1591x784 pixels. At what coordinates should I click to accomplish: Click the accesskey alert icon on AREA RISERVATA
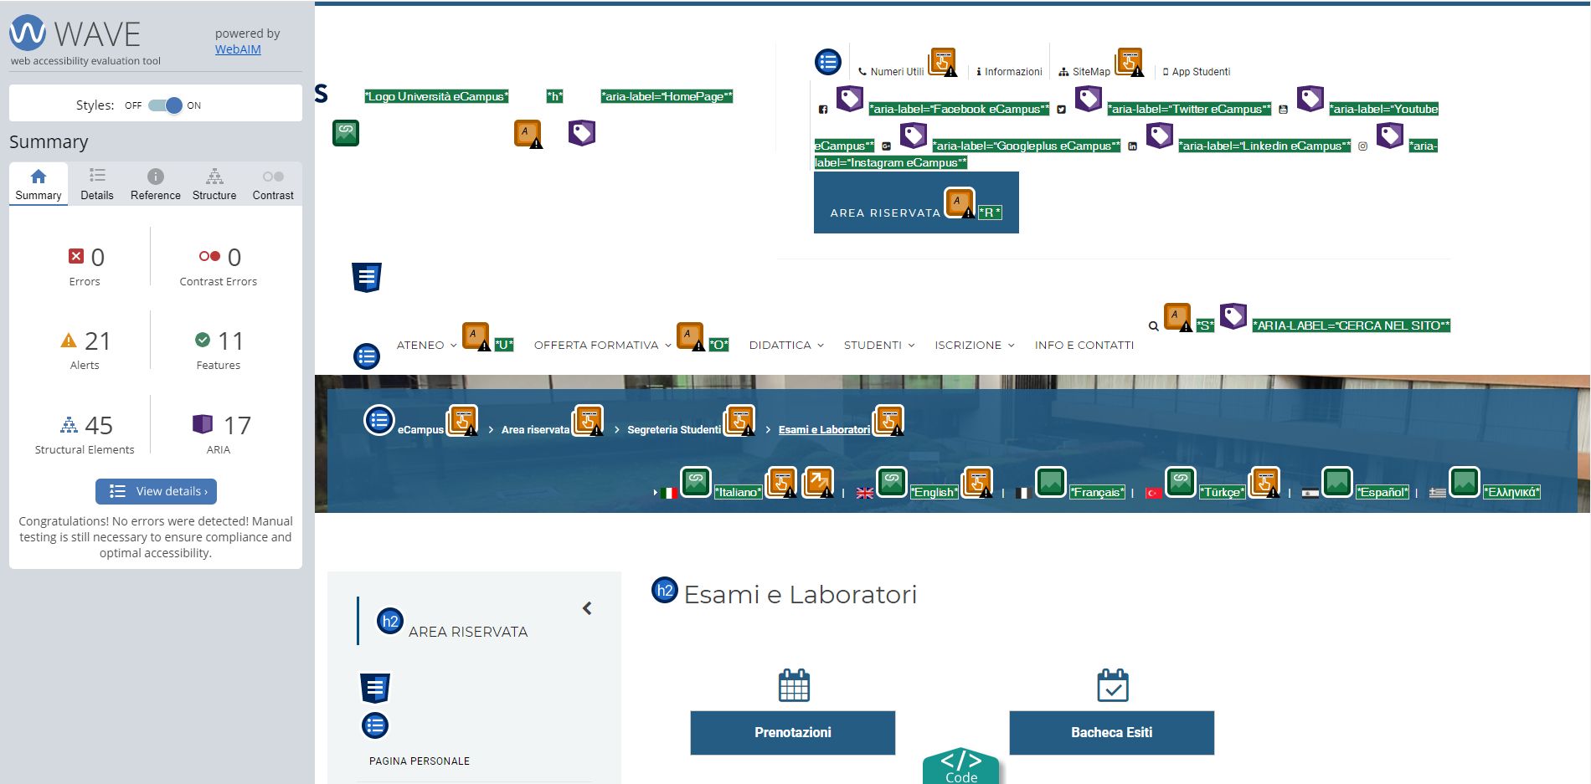tap(960, 203)
